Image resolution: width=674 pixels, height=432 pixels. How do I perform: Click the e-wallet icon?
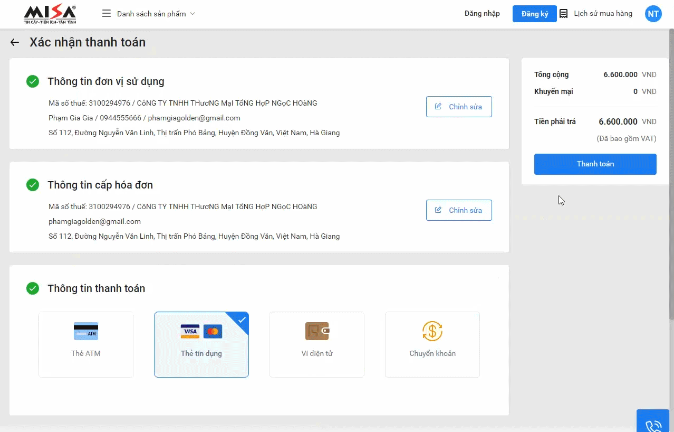pyautogui.click(x=317, y=331)
